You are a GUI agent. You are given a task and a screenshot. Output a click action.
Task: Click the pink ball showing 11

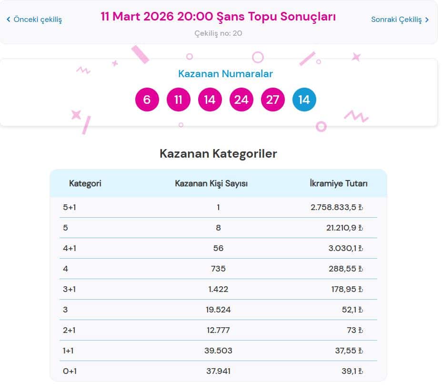(178, 100)
